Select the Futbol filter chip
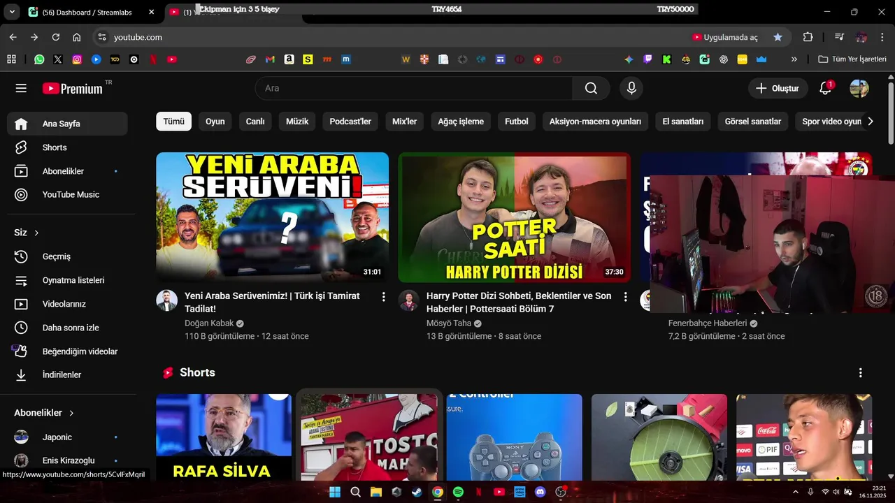This screenshot has width=895, height=503. pos(517,122)
